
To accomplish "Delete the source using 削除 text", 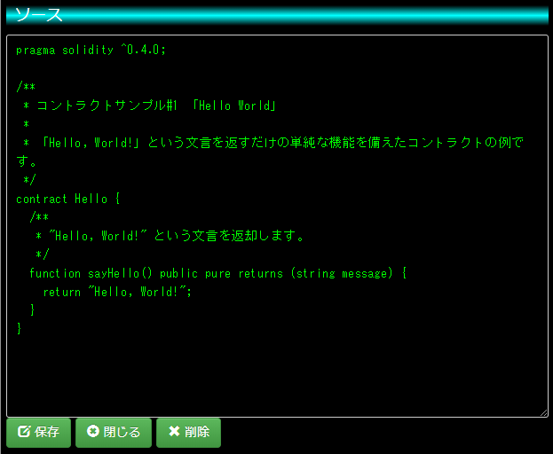I will coord(197,432).
